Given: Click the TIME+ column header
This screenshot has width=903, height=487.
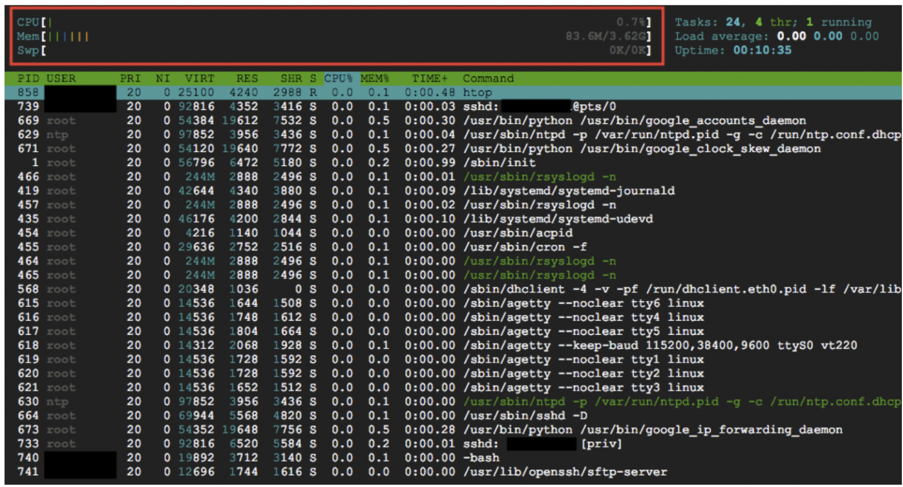Looking at the screenshot, I should [429, 78].
